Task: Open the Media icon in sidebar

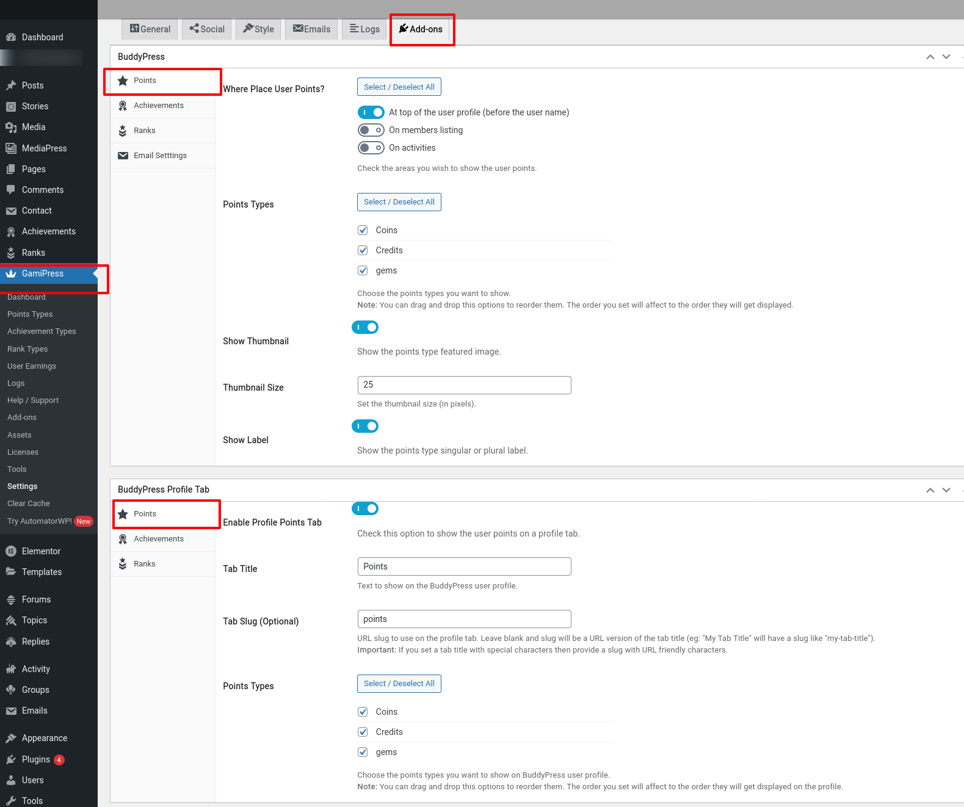Action: (x=11, y=127)
